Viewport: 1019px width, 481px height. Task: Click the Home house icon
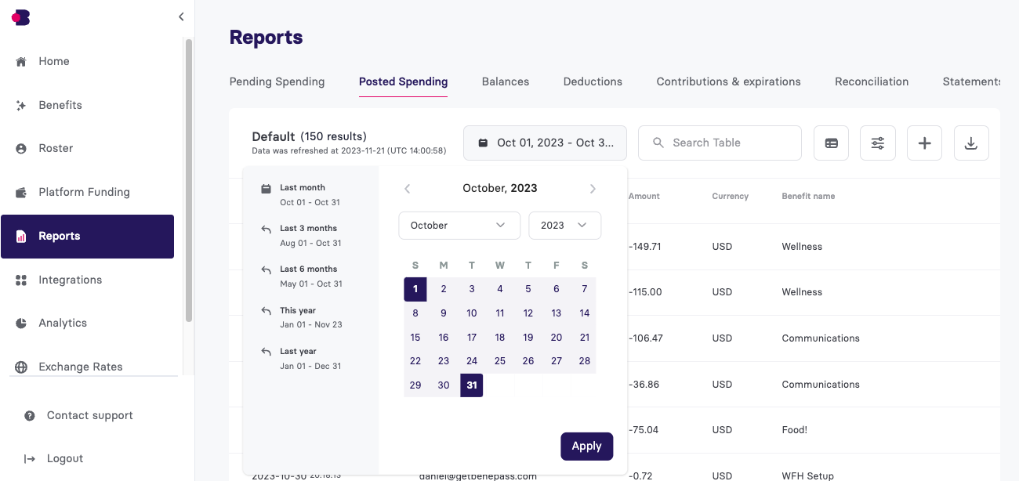21,62
